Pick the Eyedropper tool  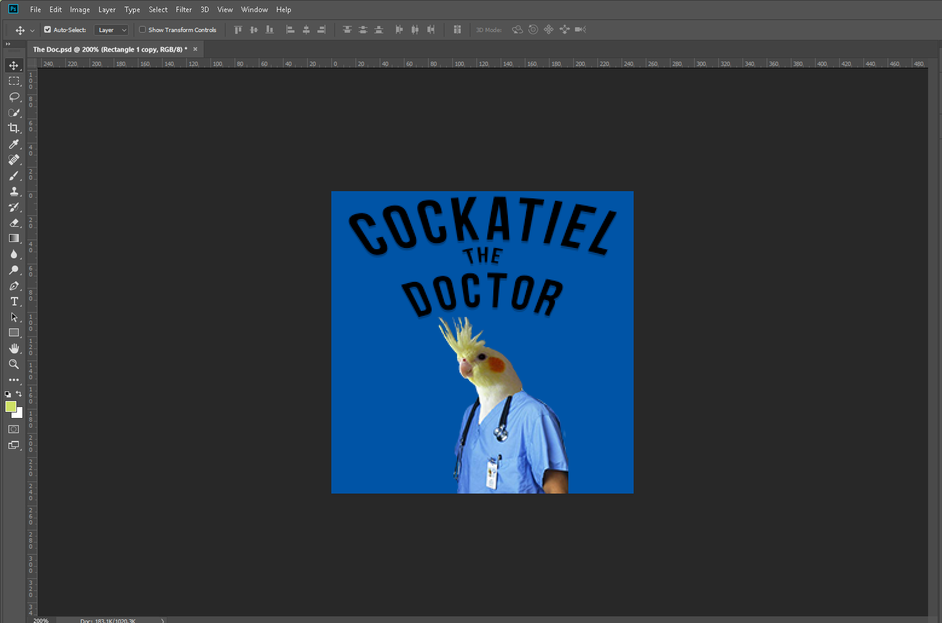tap(14, 144)
